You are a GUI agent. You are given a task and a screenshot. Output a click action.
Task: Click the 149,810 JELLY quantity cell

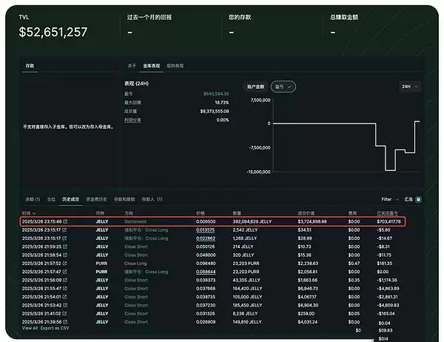point(247,322)
